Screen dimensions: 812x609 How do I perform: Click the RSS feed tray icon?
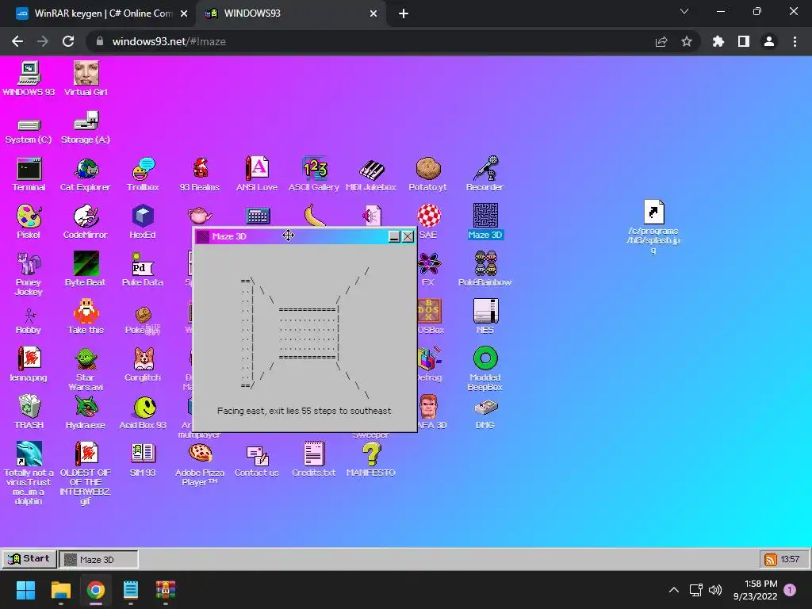[771, 559]
